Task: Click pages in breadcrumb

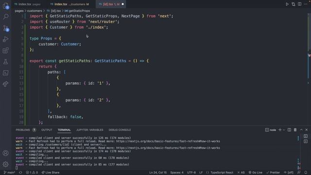Action: (x=19, y=11)
